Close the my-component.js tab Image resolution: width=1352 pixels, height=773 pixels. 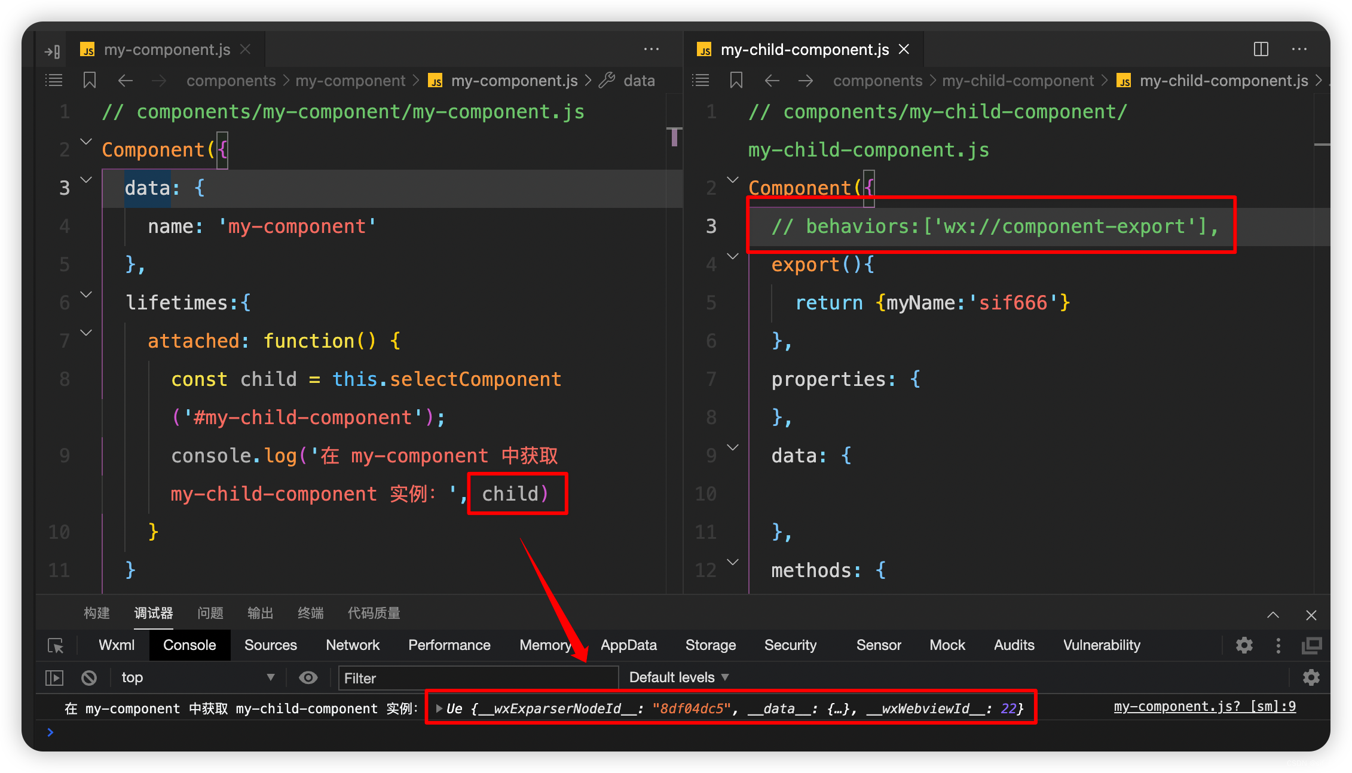[x=246, y=50]
